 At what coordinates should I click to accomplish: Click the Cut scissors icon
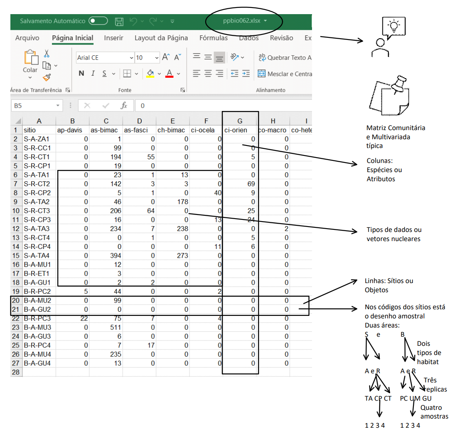click(x=47, y=53)
